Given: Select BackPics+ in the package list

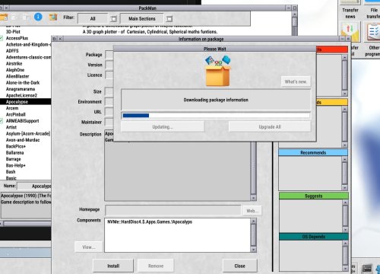Looking at the screenshot, I should (x=16, y=146).
